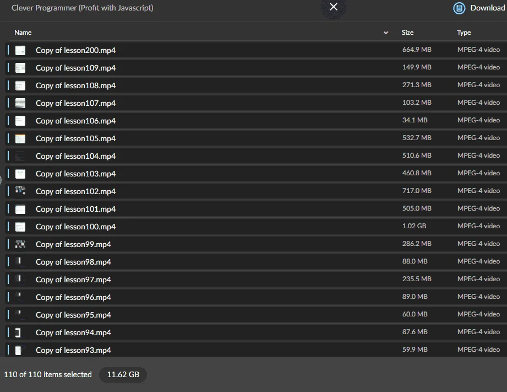Select file name Copy of lesson105.mp4
This screenshot has width=507, height=392.
(x=75, y=138)
